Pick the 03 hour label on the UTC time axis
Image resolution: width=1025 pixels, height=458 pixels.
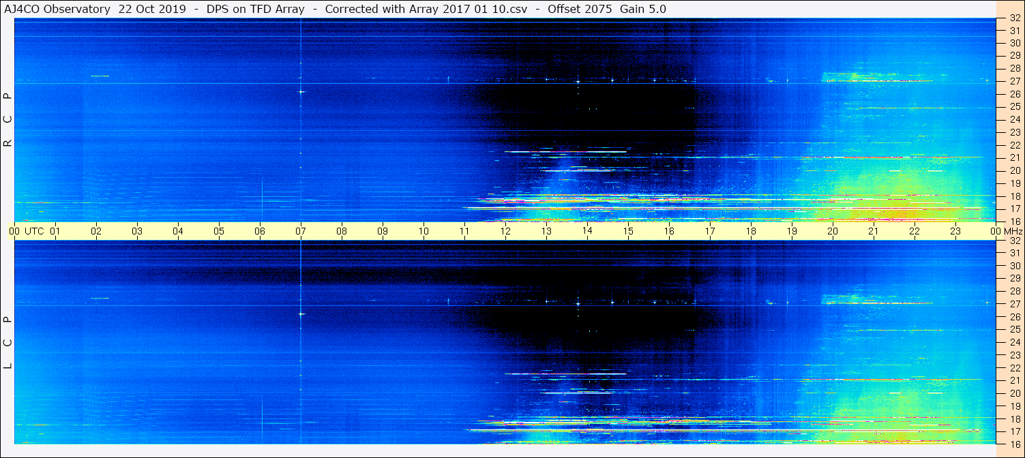coord(137,231)
